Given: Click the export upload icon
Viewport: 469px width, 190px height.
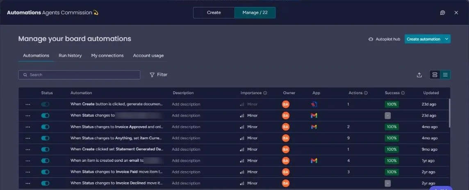Looking at the screenshot, I should pyautogui.click(x=419, y=75).
